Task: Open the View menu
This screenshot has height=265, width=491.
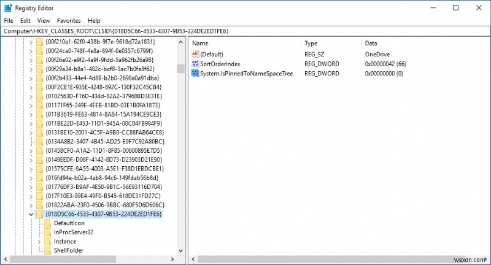Action: (x=44, y=21)
